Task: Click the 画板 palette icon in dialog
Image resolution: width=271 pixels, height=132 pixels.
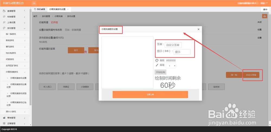Action: point(157,60)
